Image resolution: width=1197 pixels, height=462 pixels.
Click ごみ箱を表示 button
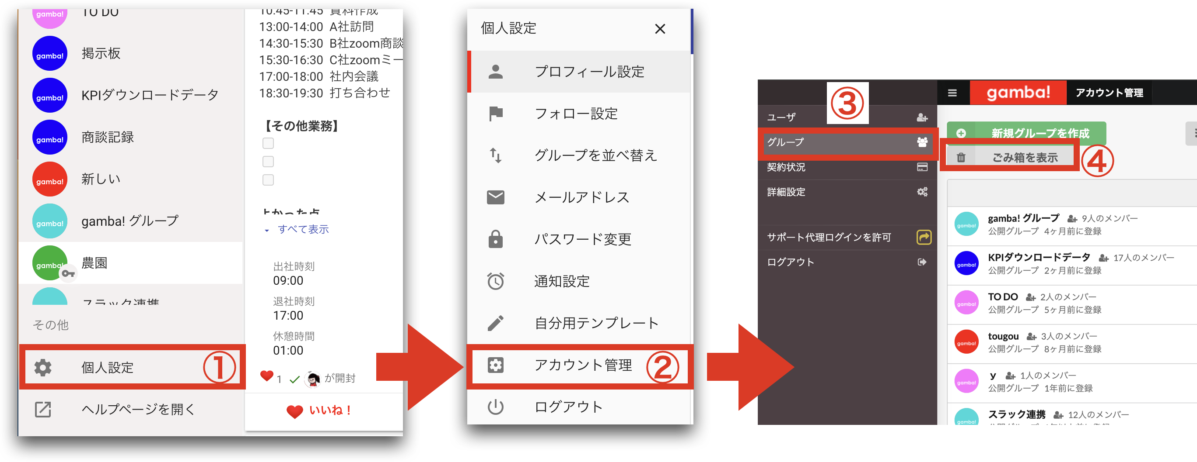(1010, 158)
